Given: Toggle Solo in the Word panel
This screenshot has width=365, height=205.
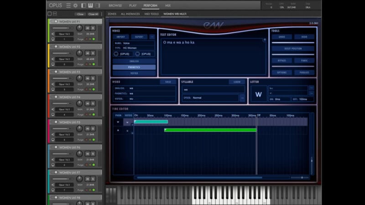Looking at the screenshot, I should [x=168, y=82].
